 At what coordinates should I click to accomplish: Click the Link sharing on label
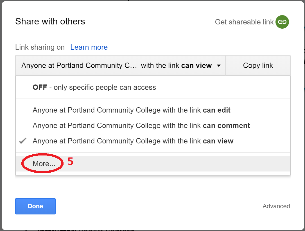click(x=40, y=47)
